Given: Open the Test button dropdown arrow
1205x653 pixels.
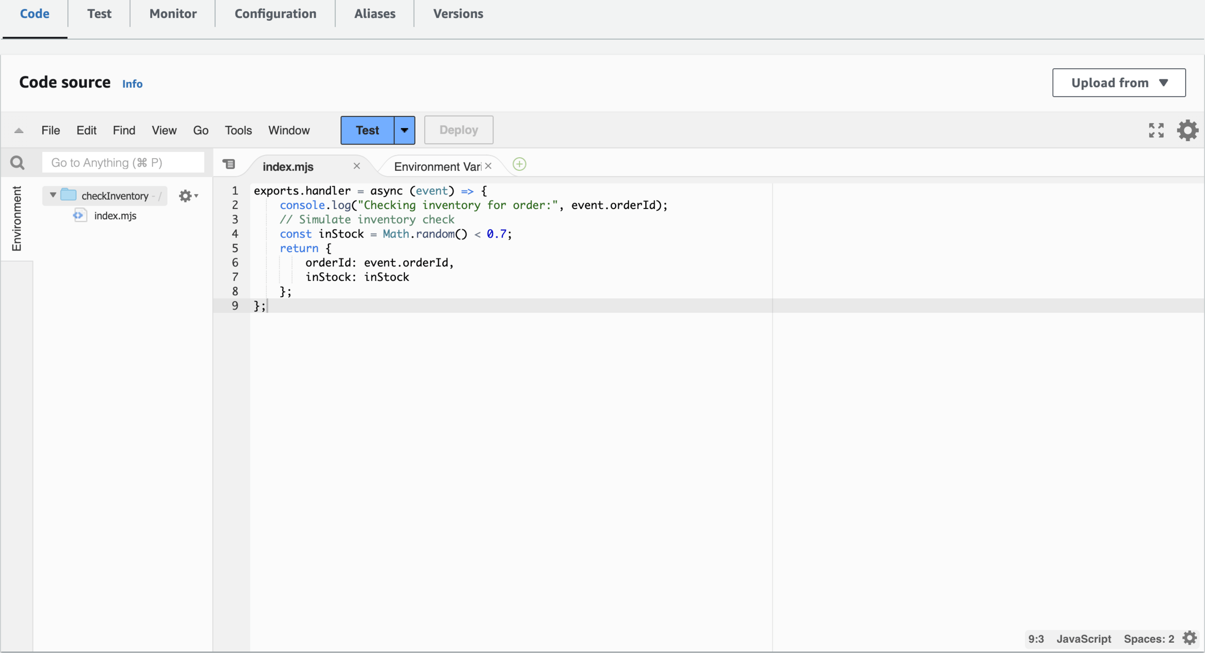Looking at the screenshot, I should coord(404,130).
